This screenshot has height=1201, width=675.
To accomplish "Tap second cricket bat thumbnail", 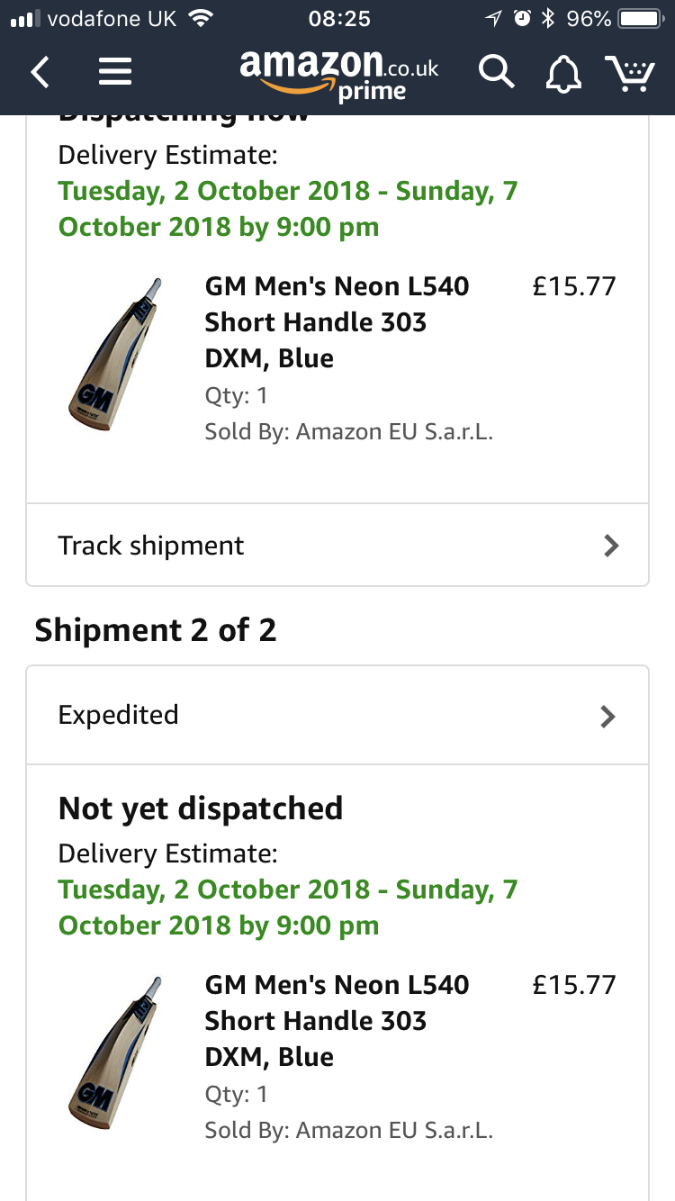I will coord(115,1052).
